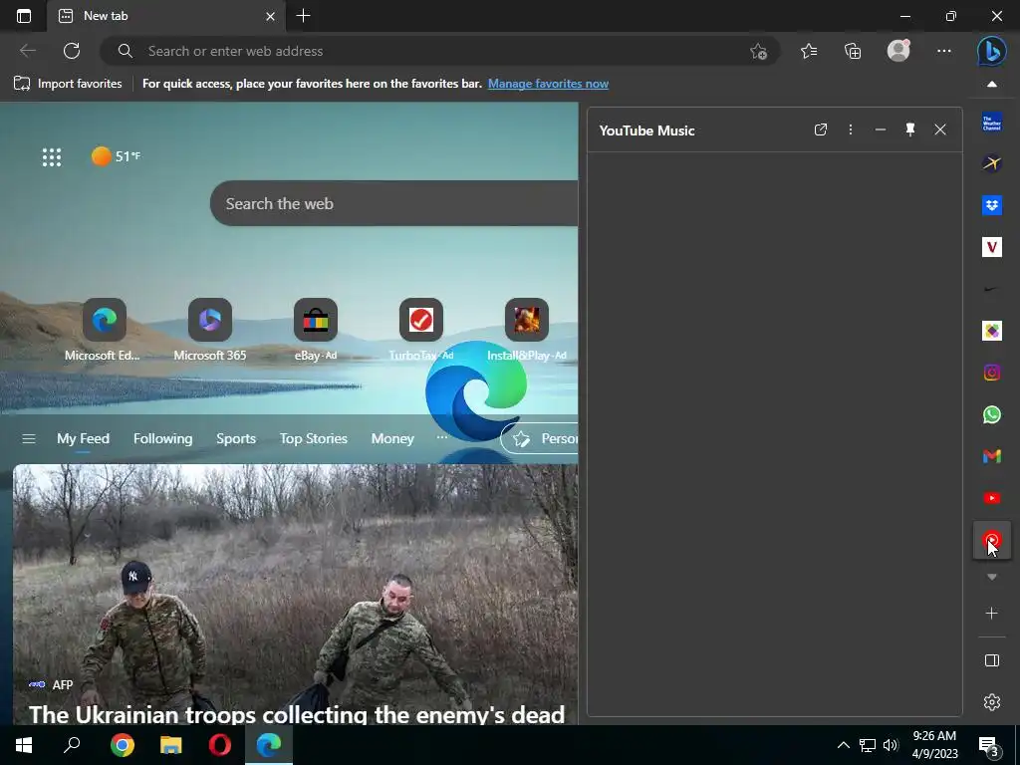Switch to the Sports tab

(235, 438)
